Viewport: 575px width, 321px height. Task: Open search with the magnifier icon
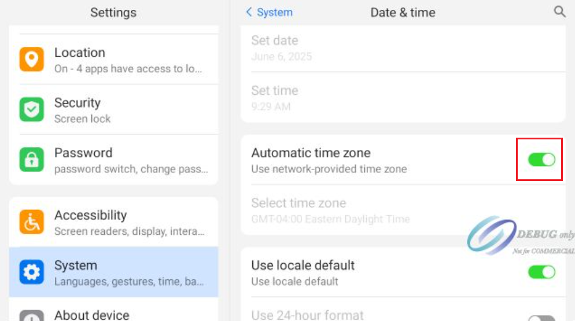[x=559, y=12]
